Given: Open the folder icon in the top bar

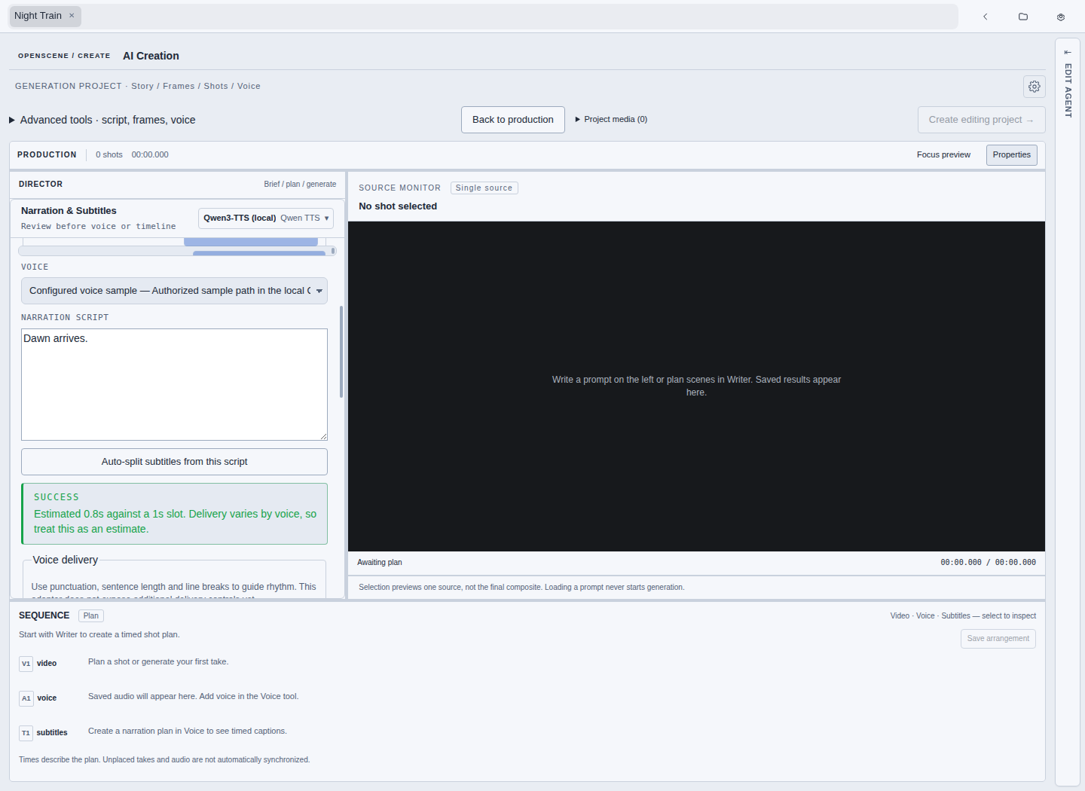Looking at the screenshot, I should coord(1023,17).
